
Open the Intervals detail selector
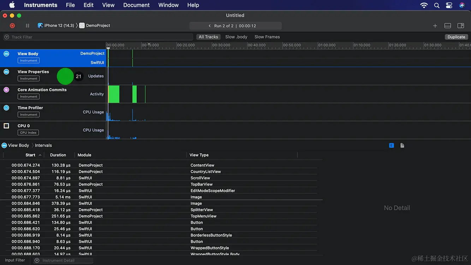coord(43,145)
